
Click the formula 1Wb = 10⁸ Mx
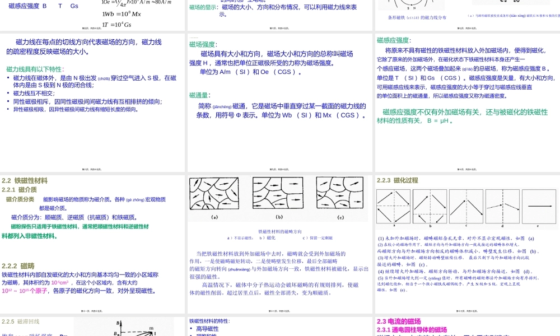click(122, 14)
